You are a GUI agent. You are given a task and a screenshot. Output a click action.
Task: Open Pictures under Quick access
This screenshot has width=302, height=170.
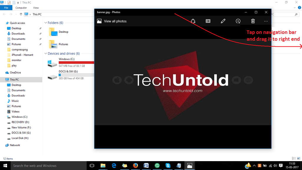tap(14, 44)
